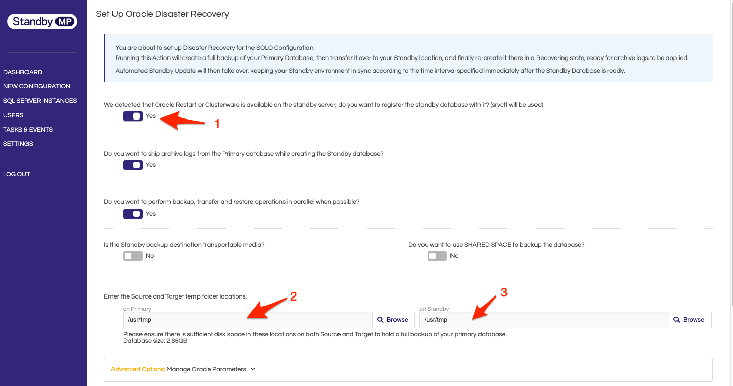Open the Settings page
This screenshot has width=733, height=386.
[x=18, y=144]
